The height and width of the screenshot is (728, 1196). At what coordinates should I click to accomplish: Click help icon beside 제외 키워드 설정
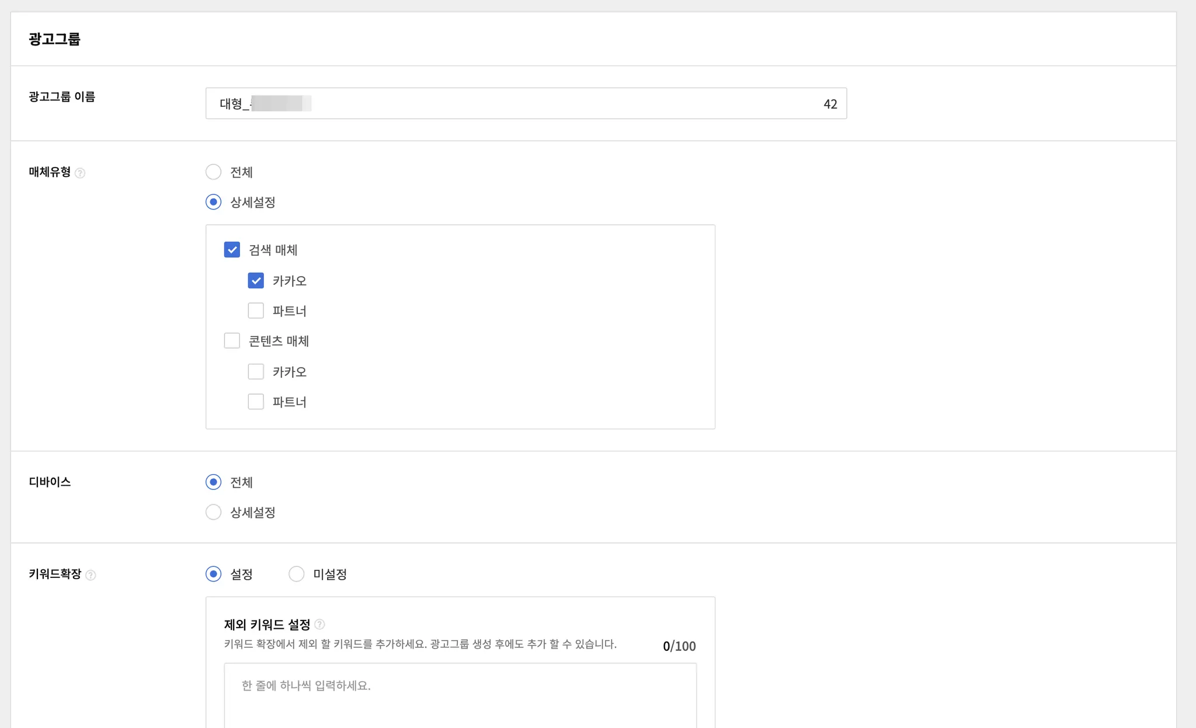319,625
